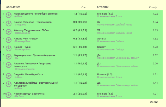Click the score 2:1 (2:0,0:1)
Image resolution: width=166 pixels, height=107 pixels.
pos(80,94)
